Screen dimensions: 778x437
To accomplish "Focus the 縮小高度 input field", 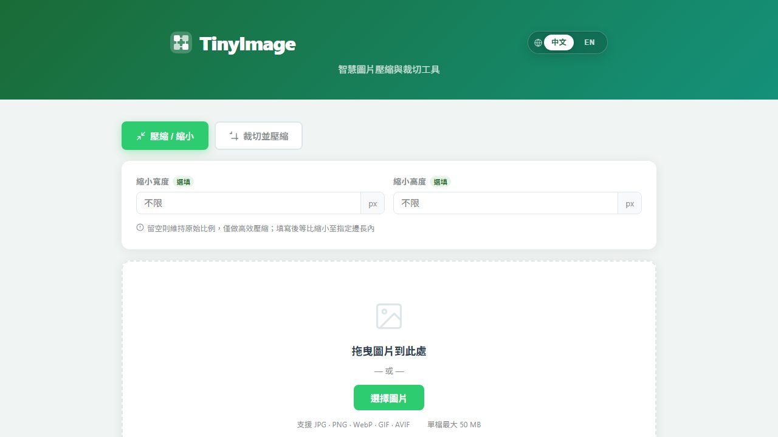I will (506, 203).
